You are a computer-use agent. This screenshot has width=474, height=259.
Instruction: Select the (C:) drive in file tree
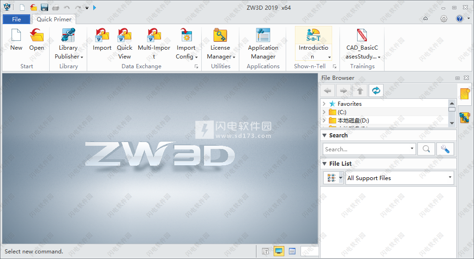point(342,112)
